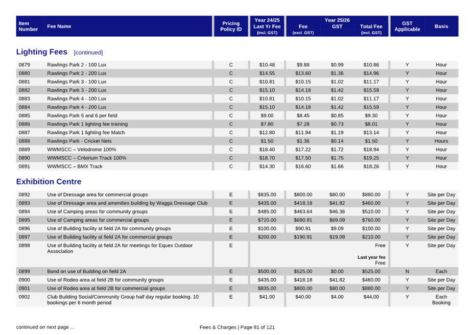Click the Equex Outdoor Association meetings fee name

[120, 248]
